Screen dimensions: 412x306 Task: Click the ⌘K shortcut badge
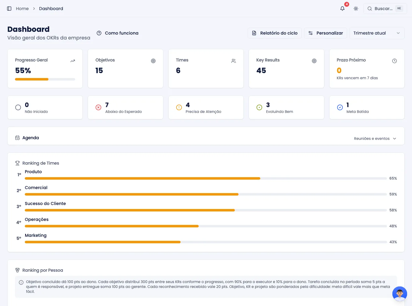coord(399,9)
